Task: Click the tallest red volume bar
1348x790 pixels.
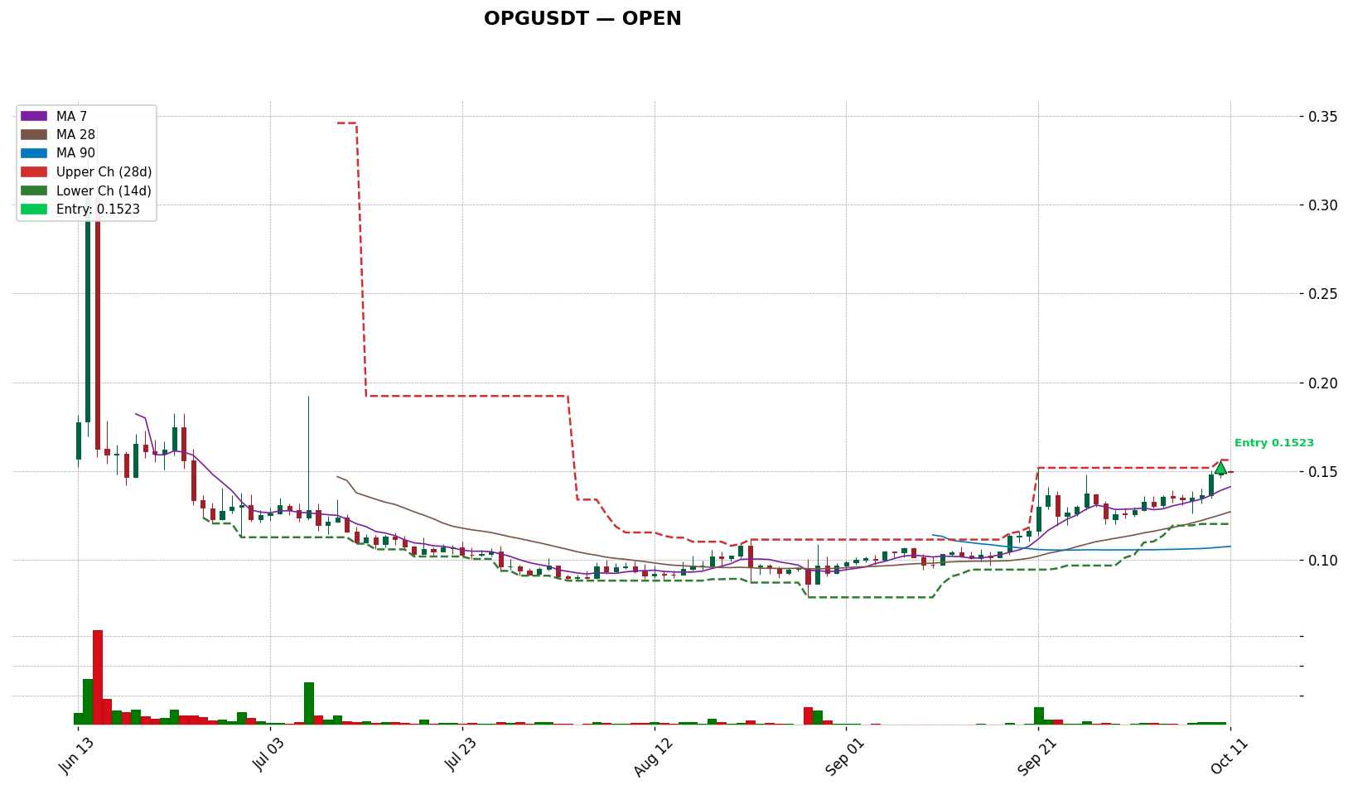Action: tap(98, 677)
